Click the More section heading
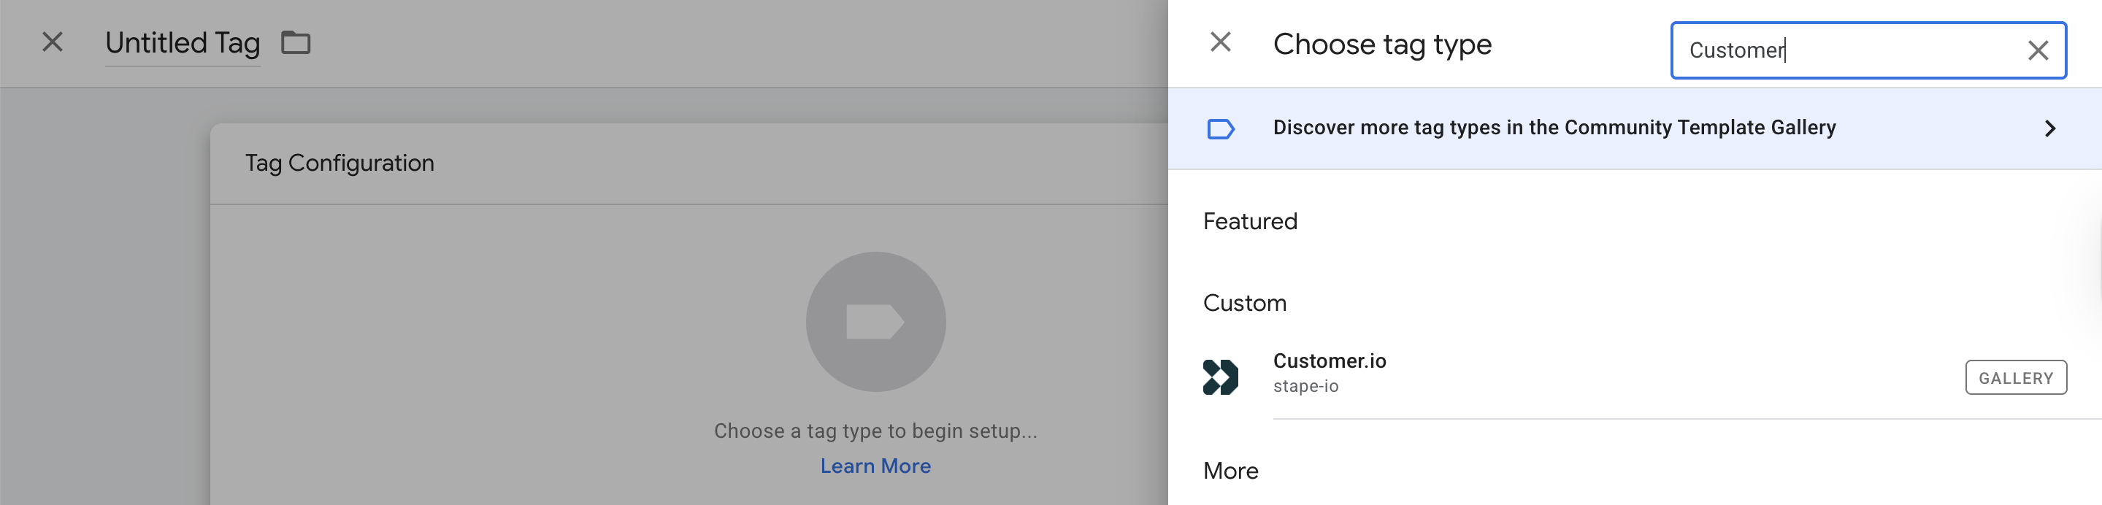The height and width of the screenshot is (505, 2102). click(1230, 471)
